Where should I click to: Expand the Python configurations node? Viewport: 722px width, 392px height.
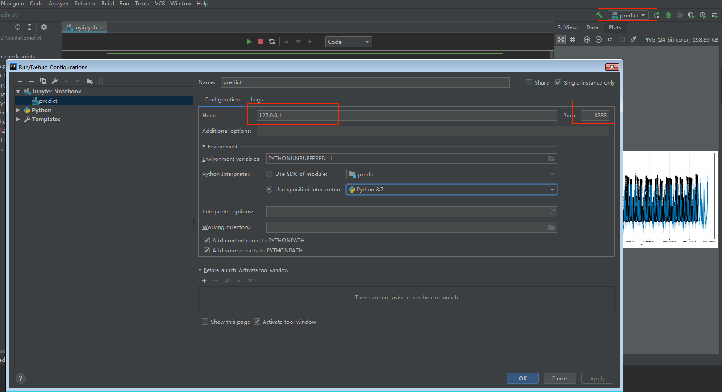tap(18, 110)
